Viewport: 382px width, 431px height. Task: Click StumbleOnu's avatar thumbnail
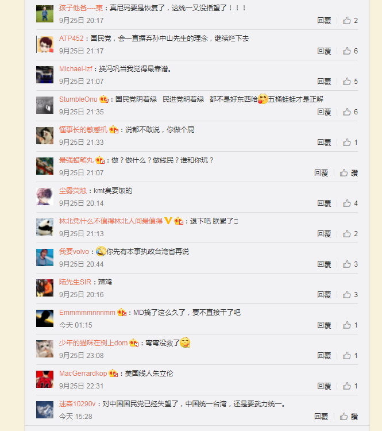(x=45, y=105)
